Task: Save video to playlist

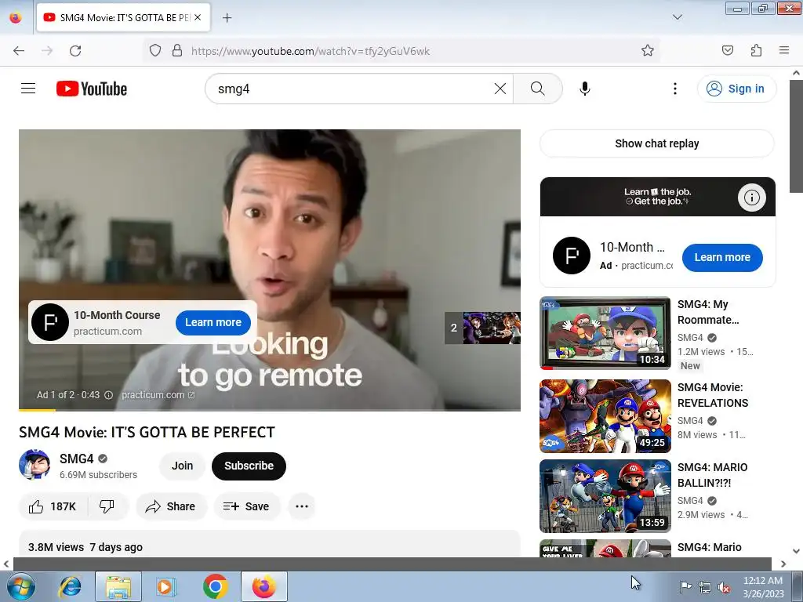Action: click(246, 506)
